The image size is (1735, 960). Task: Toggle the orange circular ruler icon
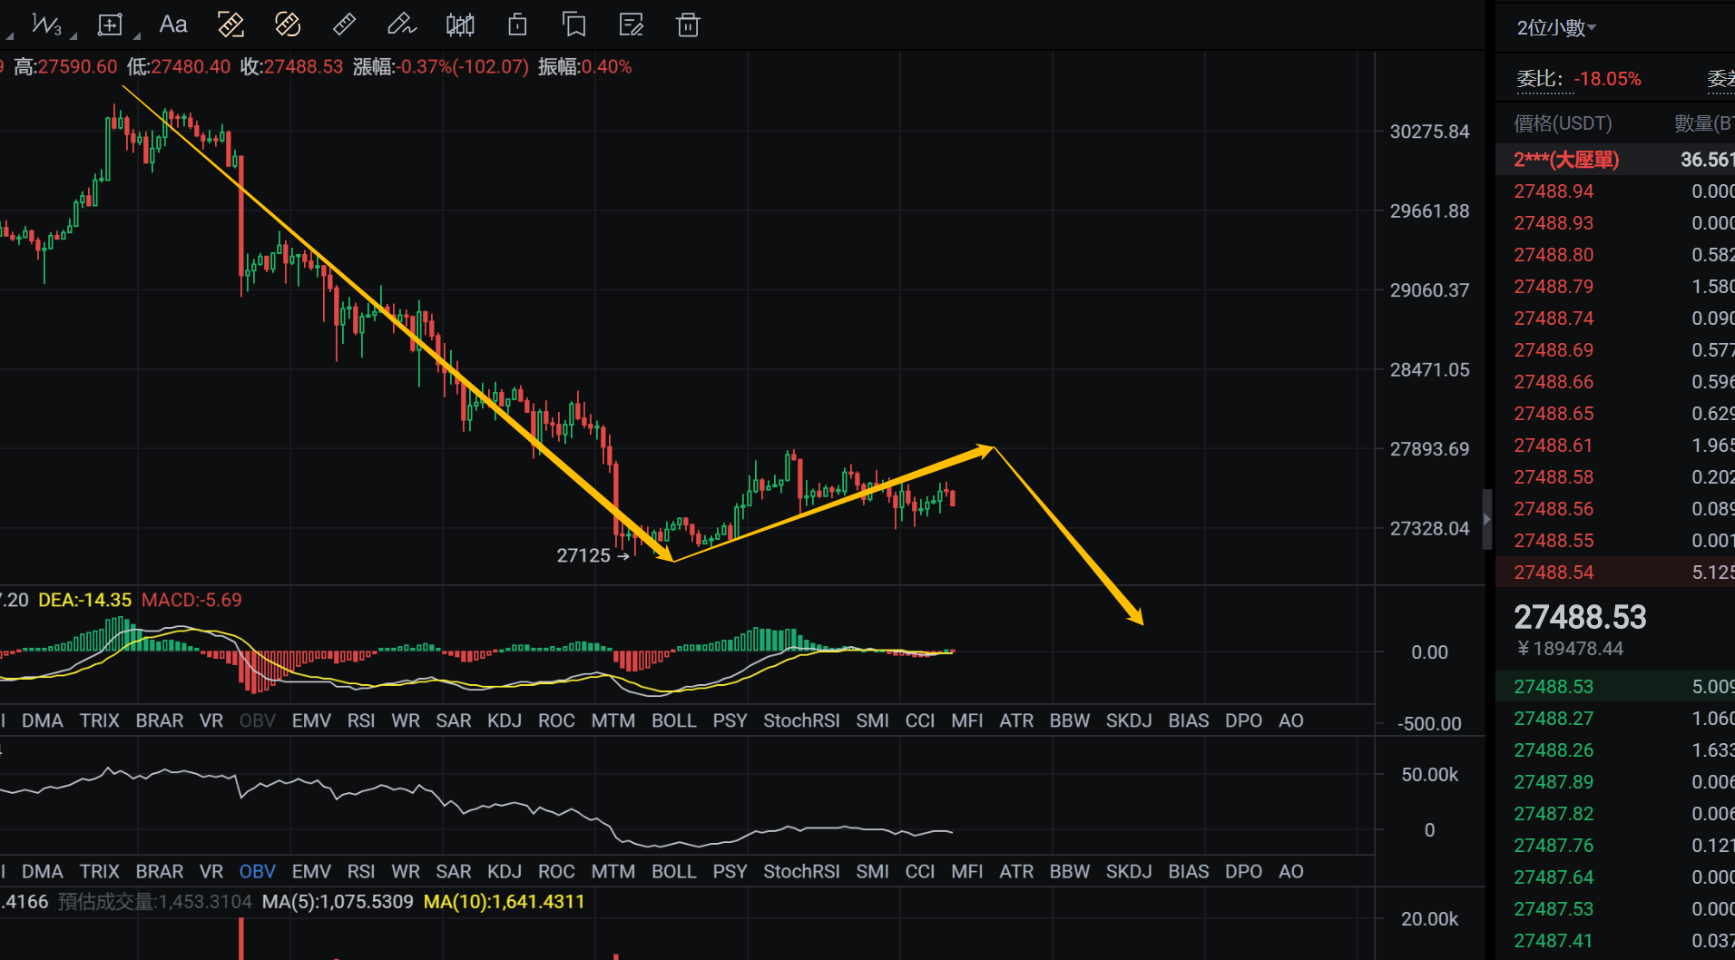[x=288, y=24]
